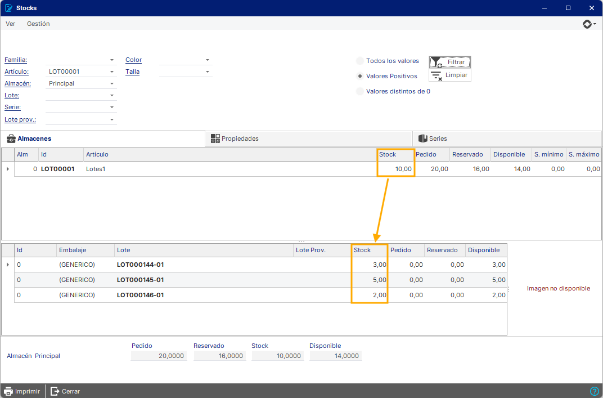Click the Cerrar button label
The image size is (603, 398).
71,391
